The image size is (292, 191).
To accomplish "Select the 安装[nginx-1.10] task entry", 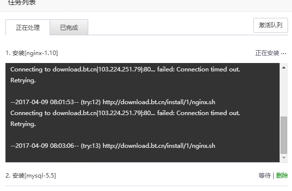I will coord(32,53).
